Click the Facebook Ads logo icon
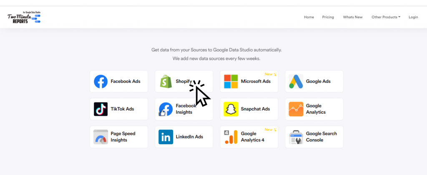This screenshot has height=175, width=427. pyautogui.click(x=101, y=81)
